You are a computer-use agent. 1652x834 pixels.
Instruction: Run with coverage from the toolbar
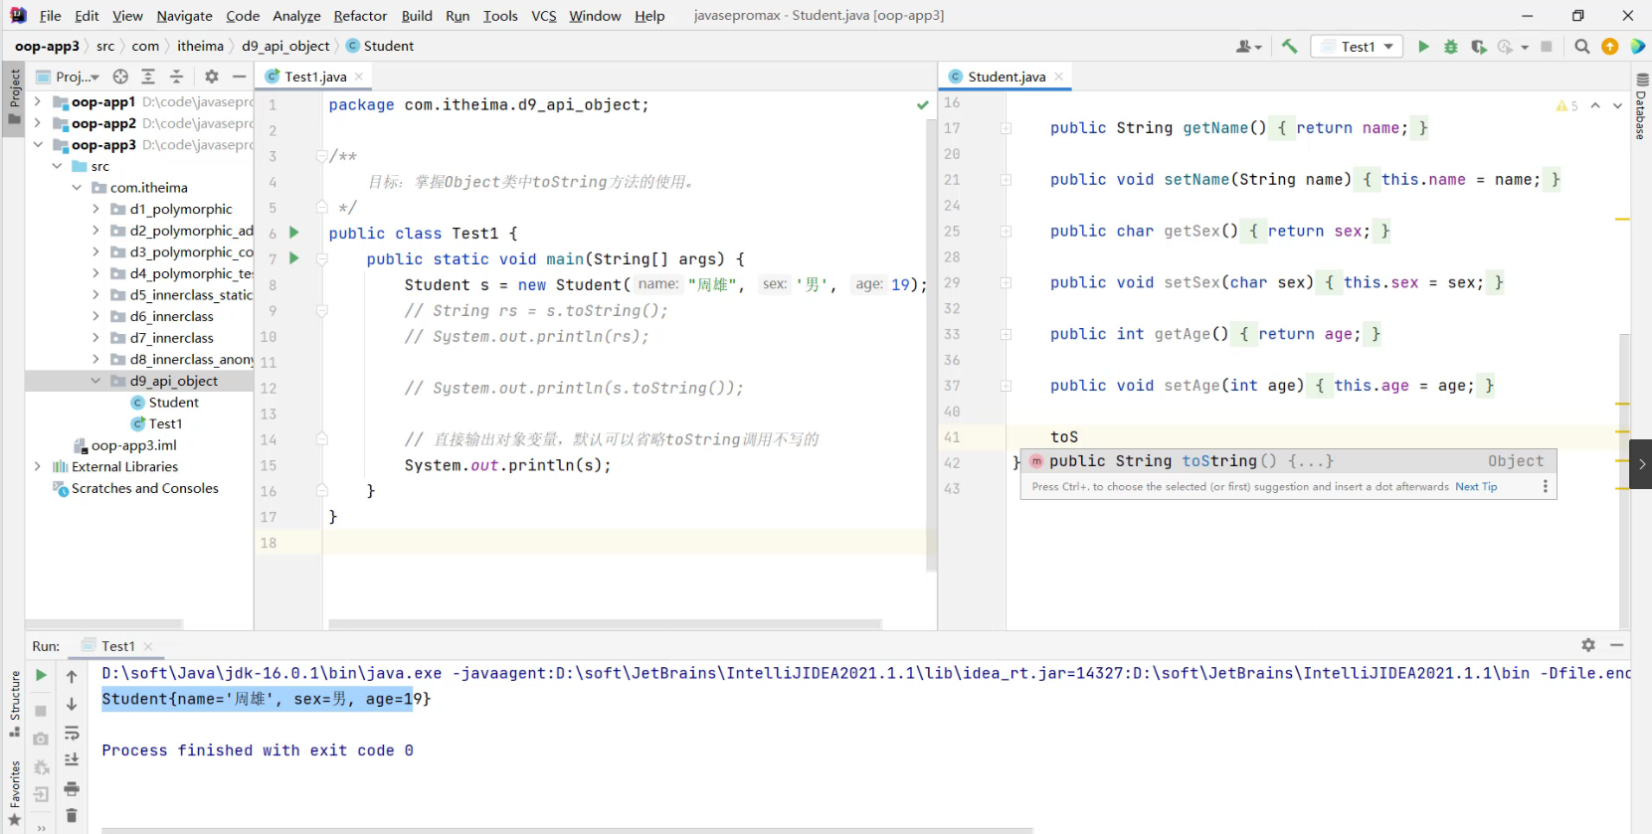[x=1479, y=47]
